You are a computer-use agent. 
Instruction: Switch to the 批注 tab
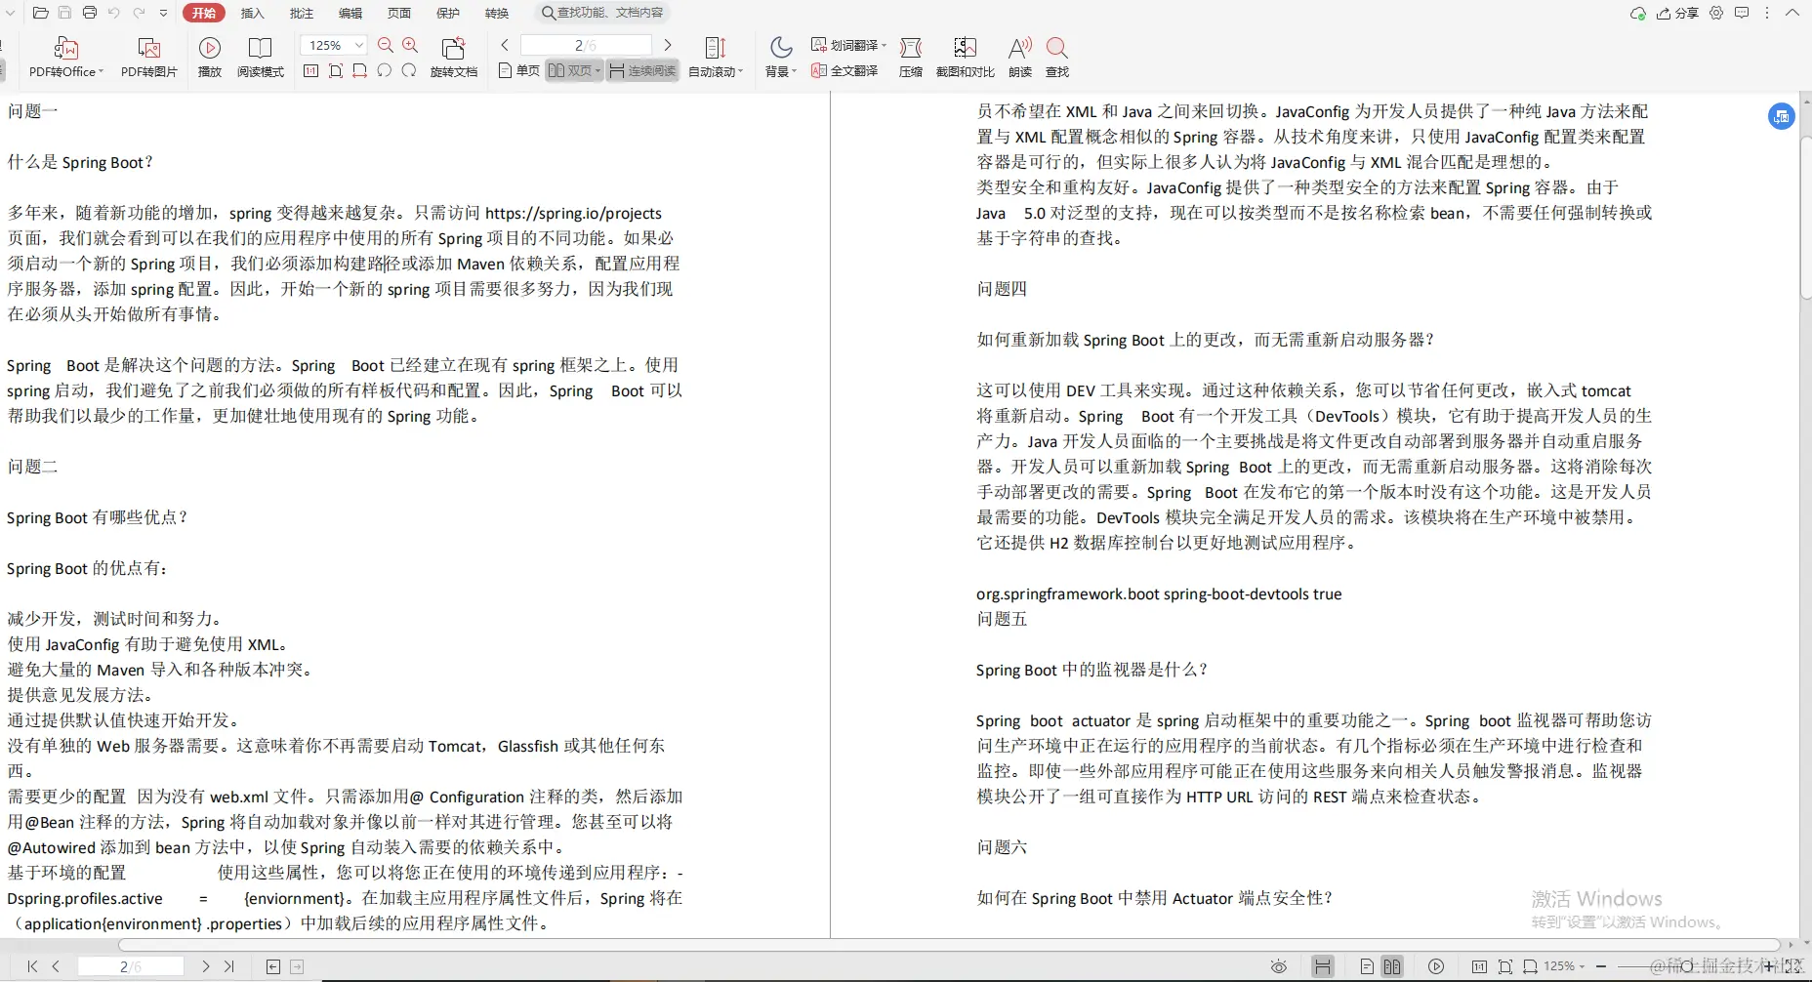(302, 13)
